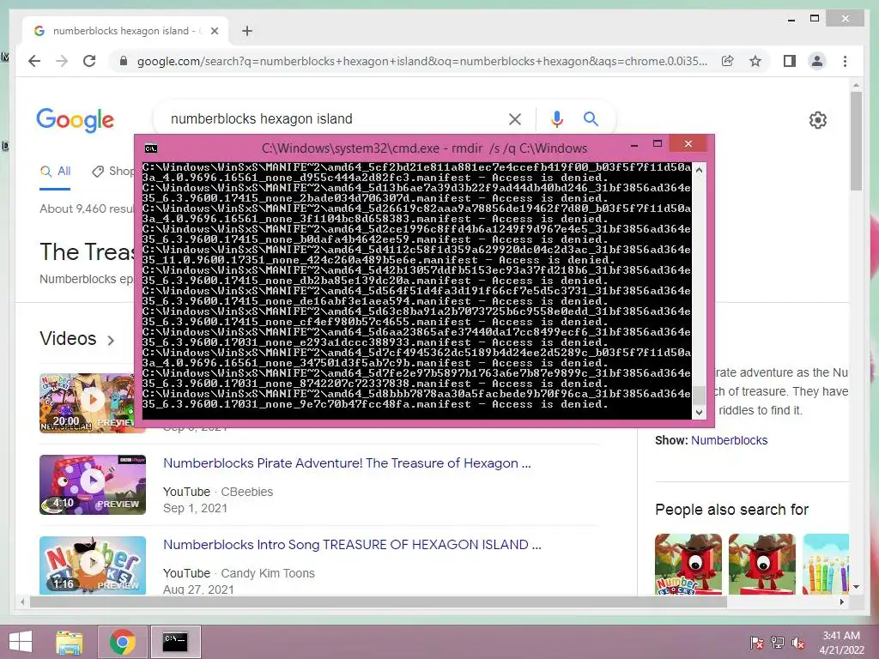Click cmd scrollbar up arrow
Viewport: 879px width, 659px height.
click(699, 169)
